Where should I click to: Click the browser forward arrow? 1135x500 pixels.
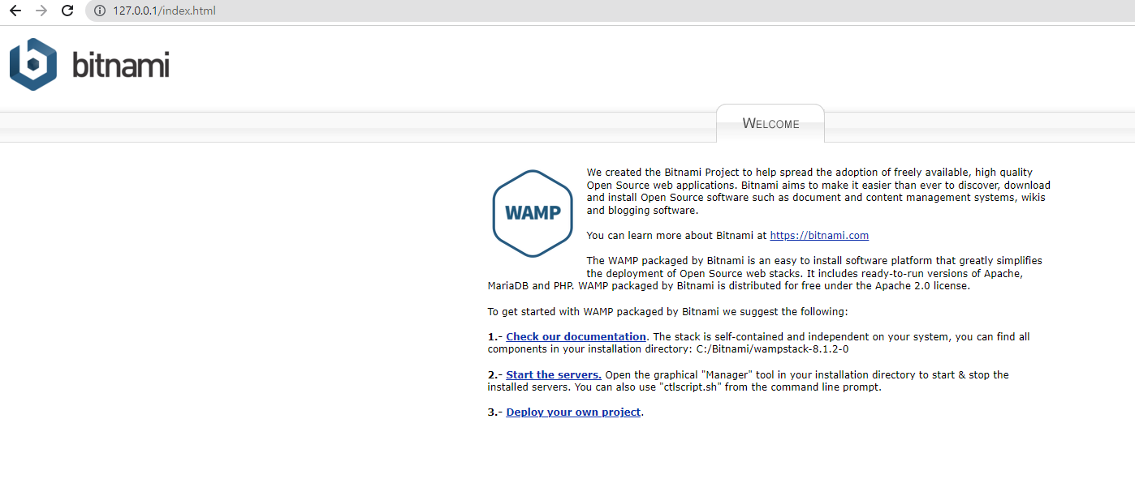(41, 11)
